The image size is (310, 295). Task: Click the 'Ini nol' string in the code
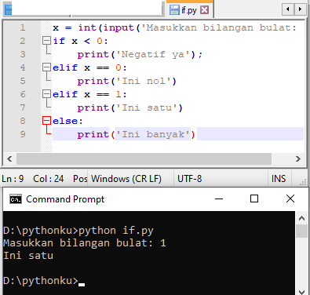144,81
